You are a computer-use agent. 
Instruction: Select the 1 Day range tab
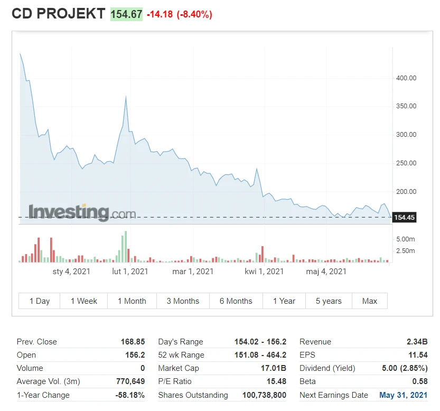(39, 301)
